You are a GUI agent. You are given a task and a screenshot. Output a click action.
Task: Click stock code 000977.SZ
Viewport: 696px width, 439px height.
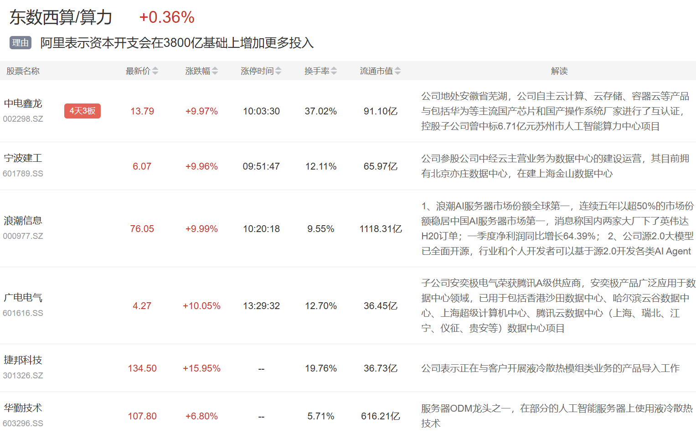pos(23,236)
